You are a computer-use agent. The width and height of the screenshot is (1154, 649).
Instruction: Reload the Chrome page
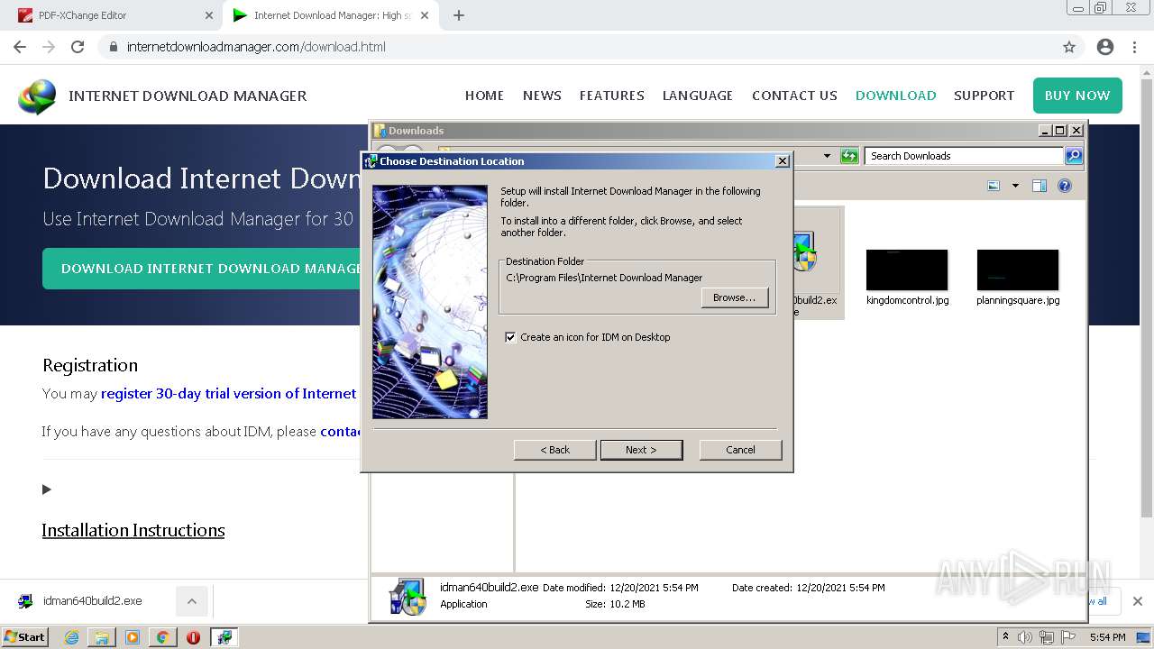(78, 47)
